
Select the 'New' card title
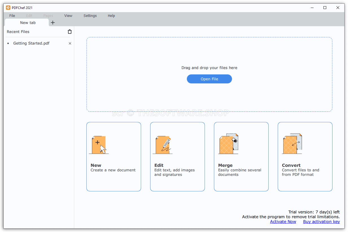tap(96, 165)
